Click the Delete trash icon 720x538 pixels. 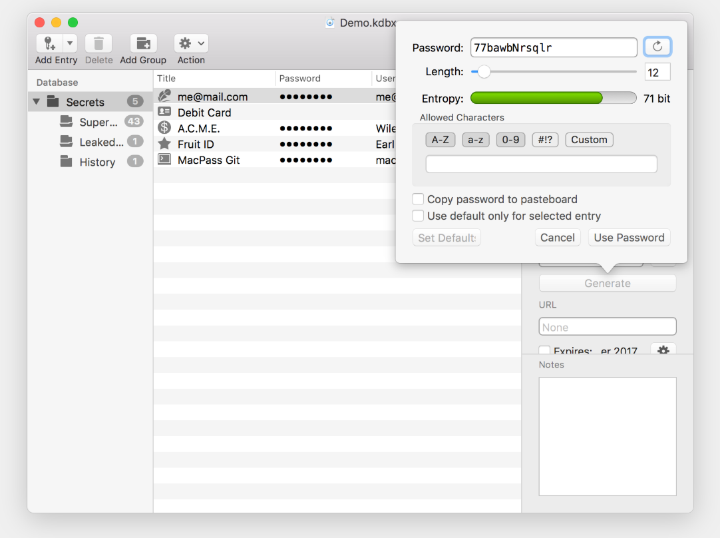(x=98, y=44)
